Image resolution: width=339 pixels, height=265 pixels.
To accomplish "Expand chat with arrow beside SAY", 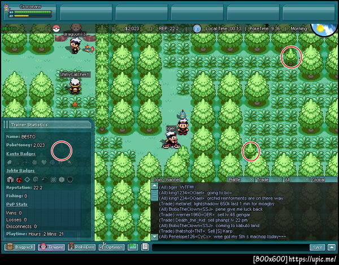I will (x=332, y=247).
